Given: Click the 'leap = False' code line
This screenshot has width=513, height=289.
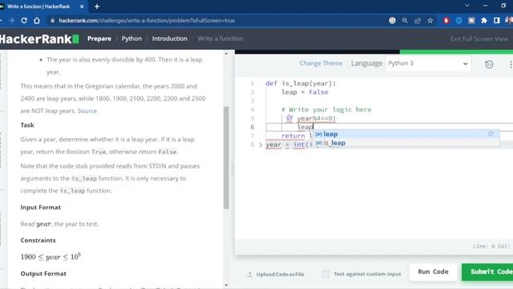Looking at the screenshot, I should [x=305, y=92].
